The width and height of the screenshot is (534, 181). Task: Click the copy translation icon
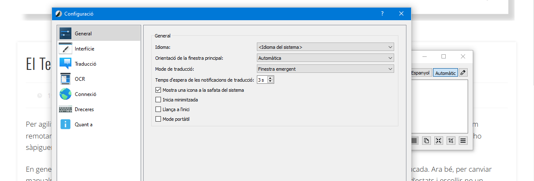[426, 141]
